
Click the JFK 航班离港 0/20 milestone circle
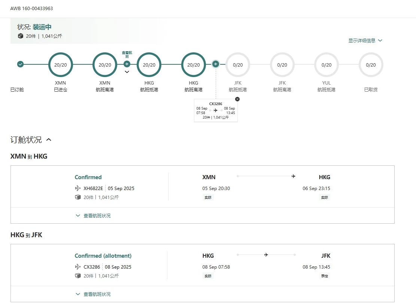[282, 65]
